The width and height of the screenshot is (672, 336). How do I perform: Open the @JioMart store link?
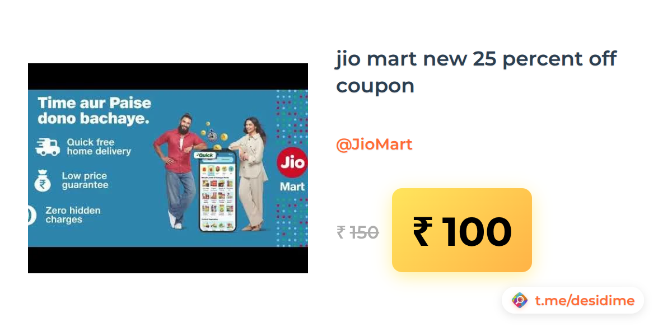[x=374, y=144]
